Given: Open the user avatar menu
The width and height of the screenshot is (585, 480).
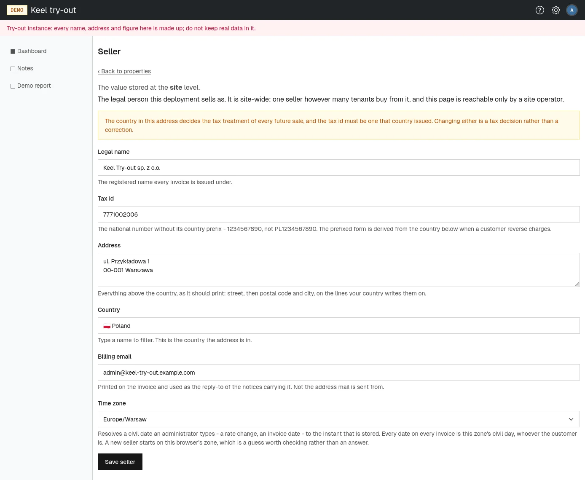Looking at the screenshot, I should tap(572, 10).
